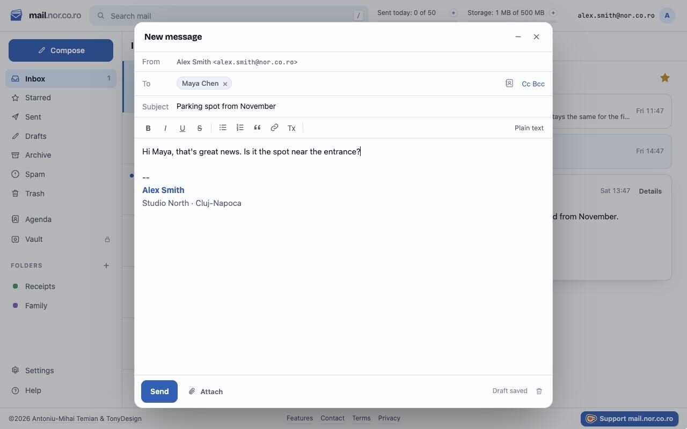Image resolution: width=687 pixels, height=429 pixels.
Task: Open the Receipts folder
Action: [61, 286]
